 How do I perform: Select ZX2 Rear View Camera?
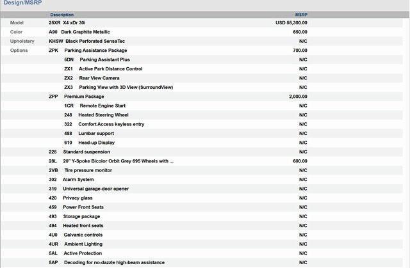92,78
